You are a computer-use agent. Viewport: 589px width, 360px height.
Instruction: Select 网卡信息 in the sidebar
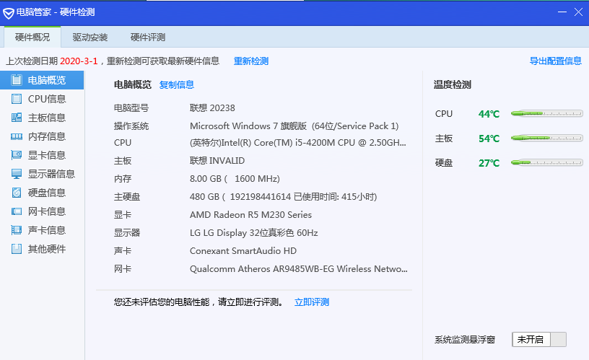(42, 211)
